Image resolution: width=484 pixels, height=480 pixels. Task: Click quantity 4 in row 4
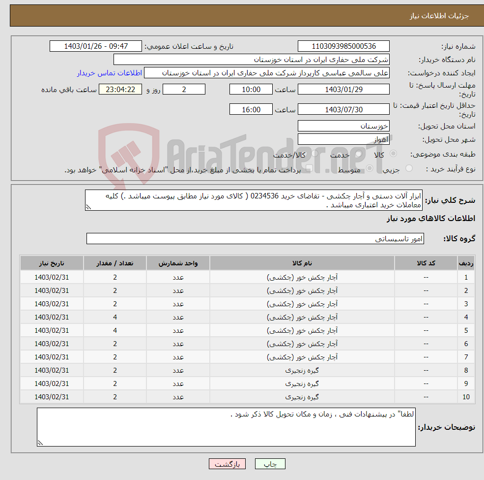tap(115, 318)
